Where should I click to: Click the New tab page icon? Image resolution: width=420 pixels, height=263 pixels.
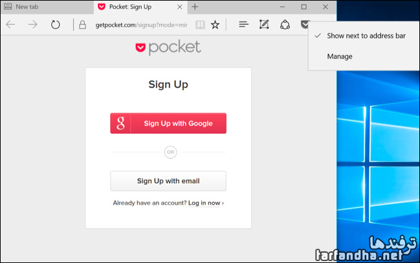pyautogui.click(x=8, y=6)
